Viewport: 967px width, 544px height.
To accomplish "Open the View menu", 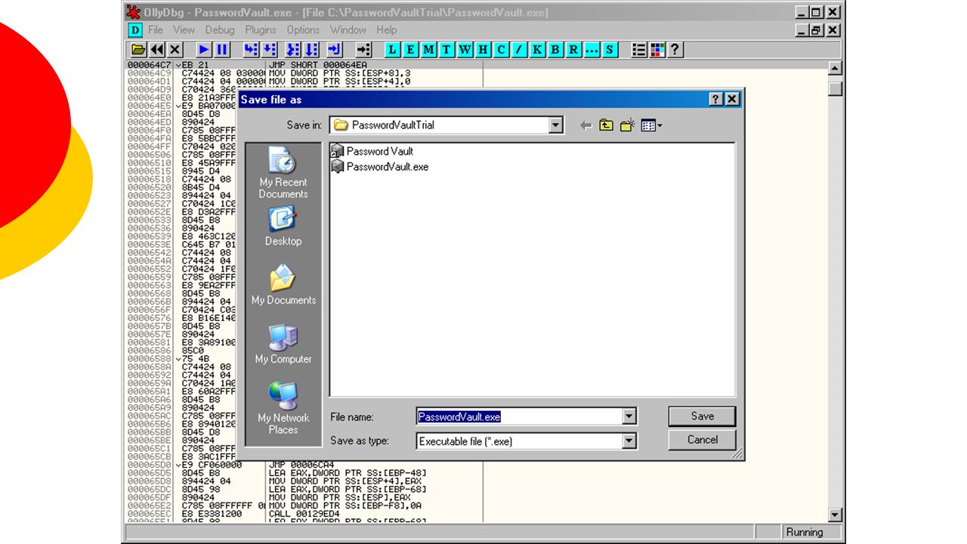I will (x=184, y=30).
